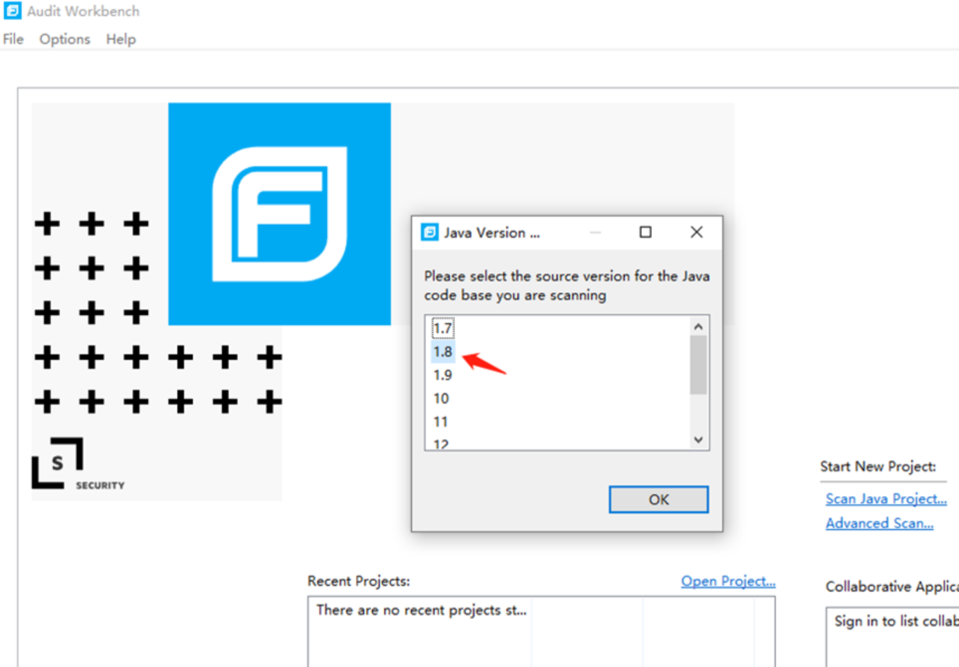The width and height of the screenshot is (959, 667).
Task: Open the Options menu
Action: [65, 39]
